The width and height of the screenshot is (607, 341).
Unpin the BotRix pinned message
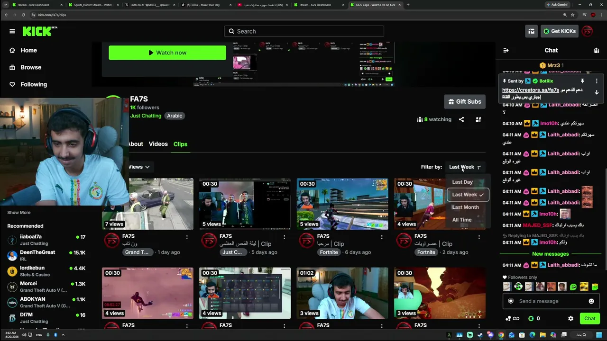point(582,81)
